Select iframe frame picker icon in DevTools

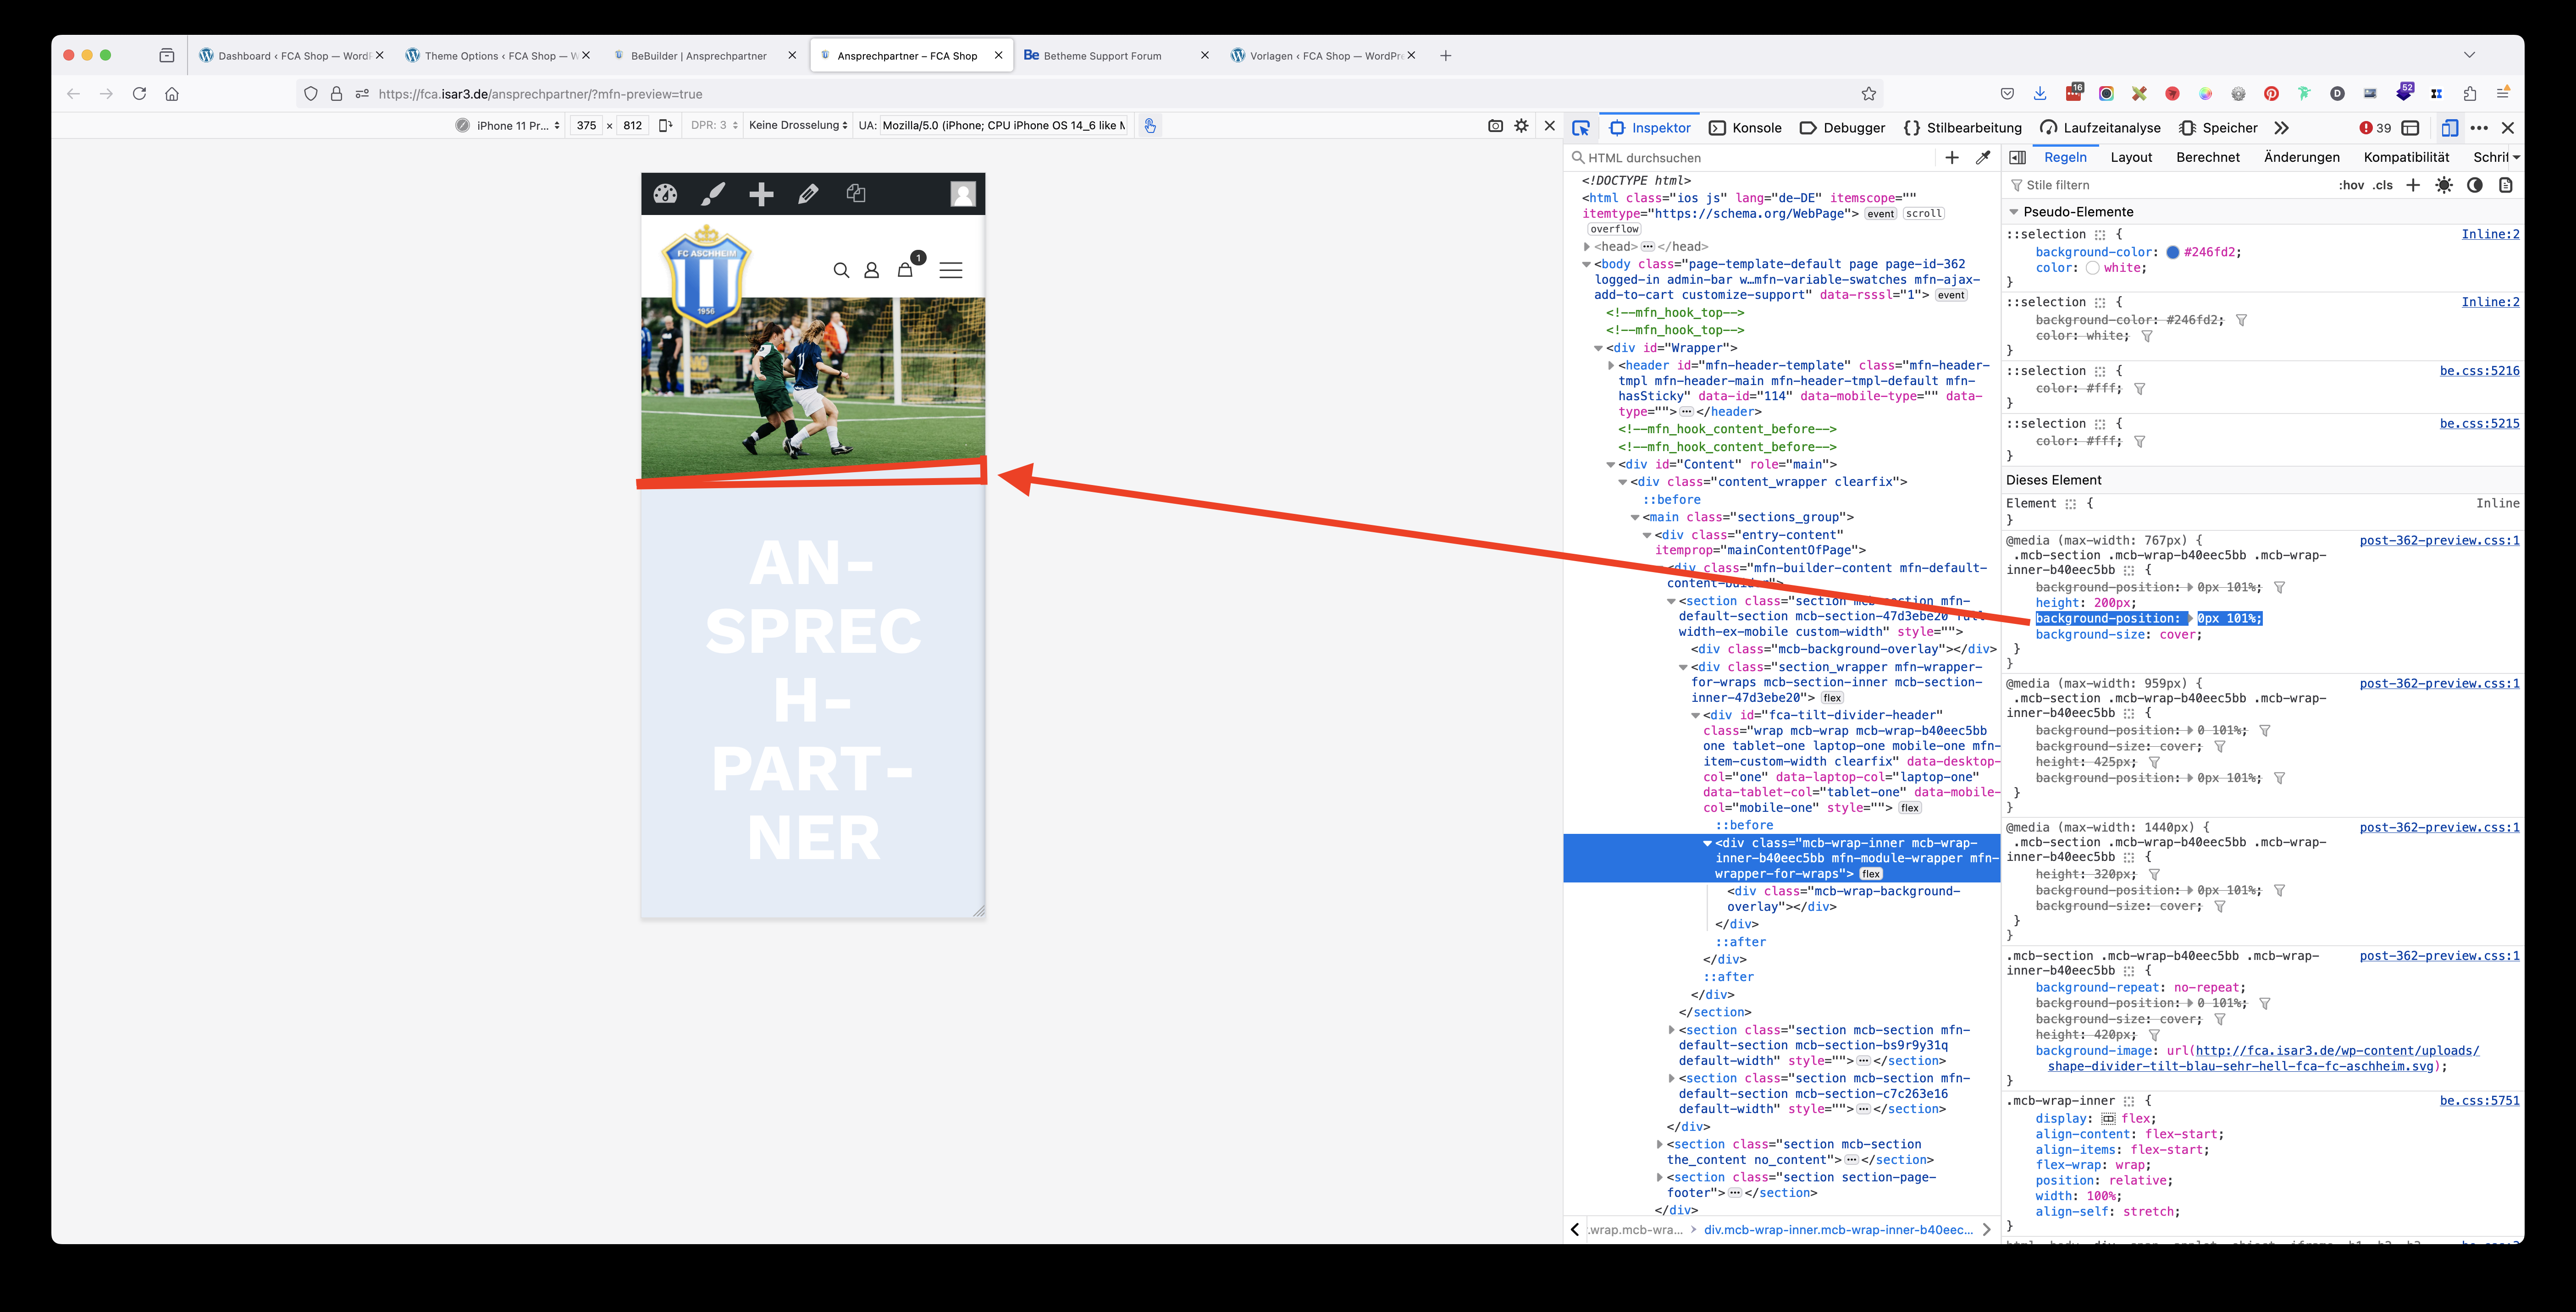[2411, 128]
